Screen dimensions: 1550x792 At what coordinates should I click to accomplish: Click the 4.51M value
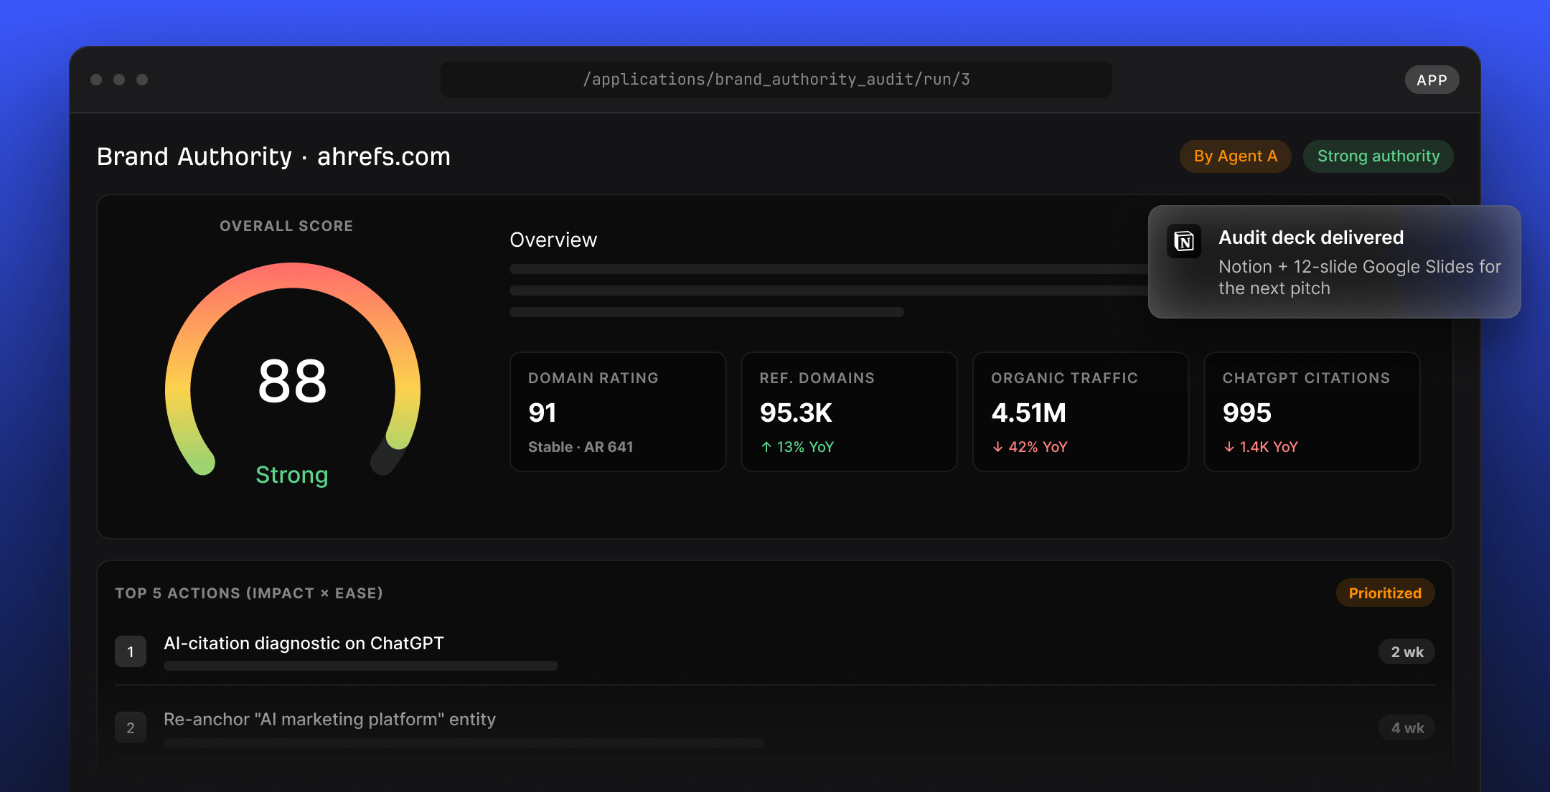pos(1028,412)
